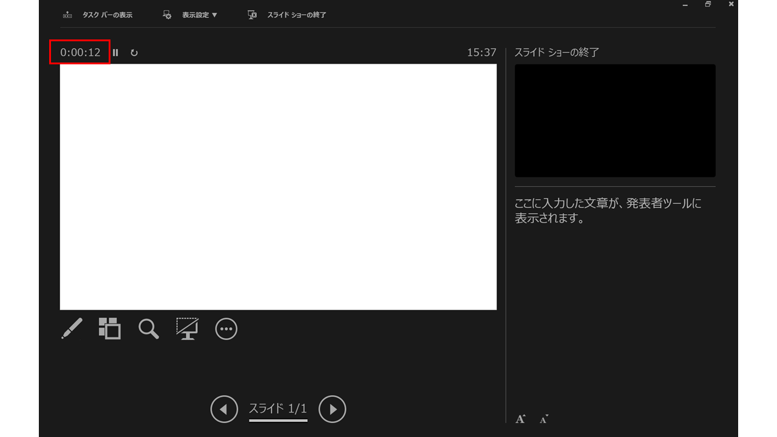Click the white current slide preview

(278, 187)
